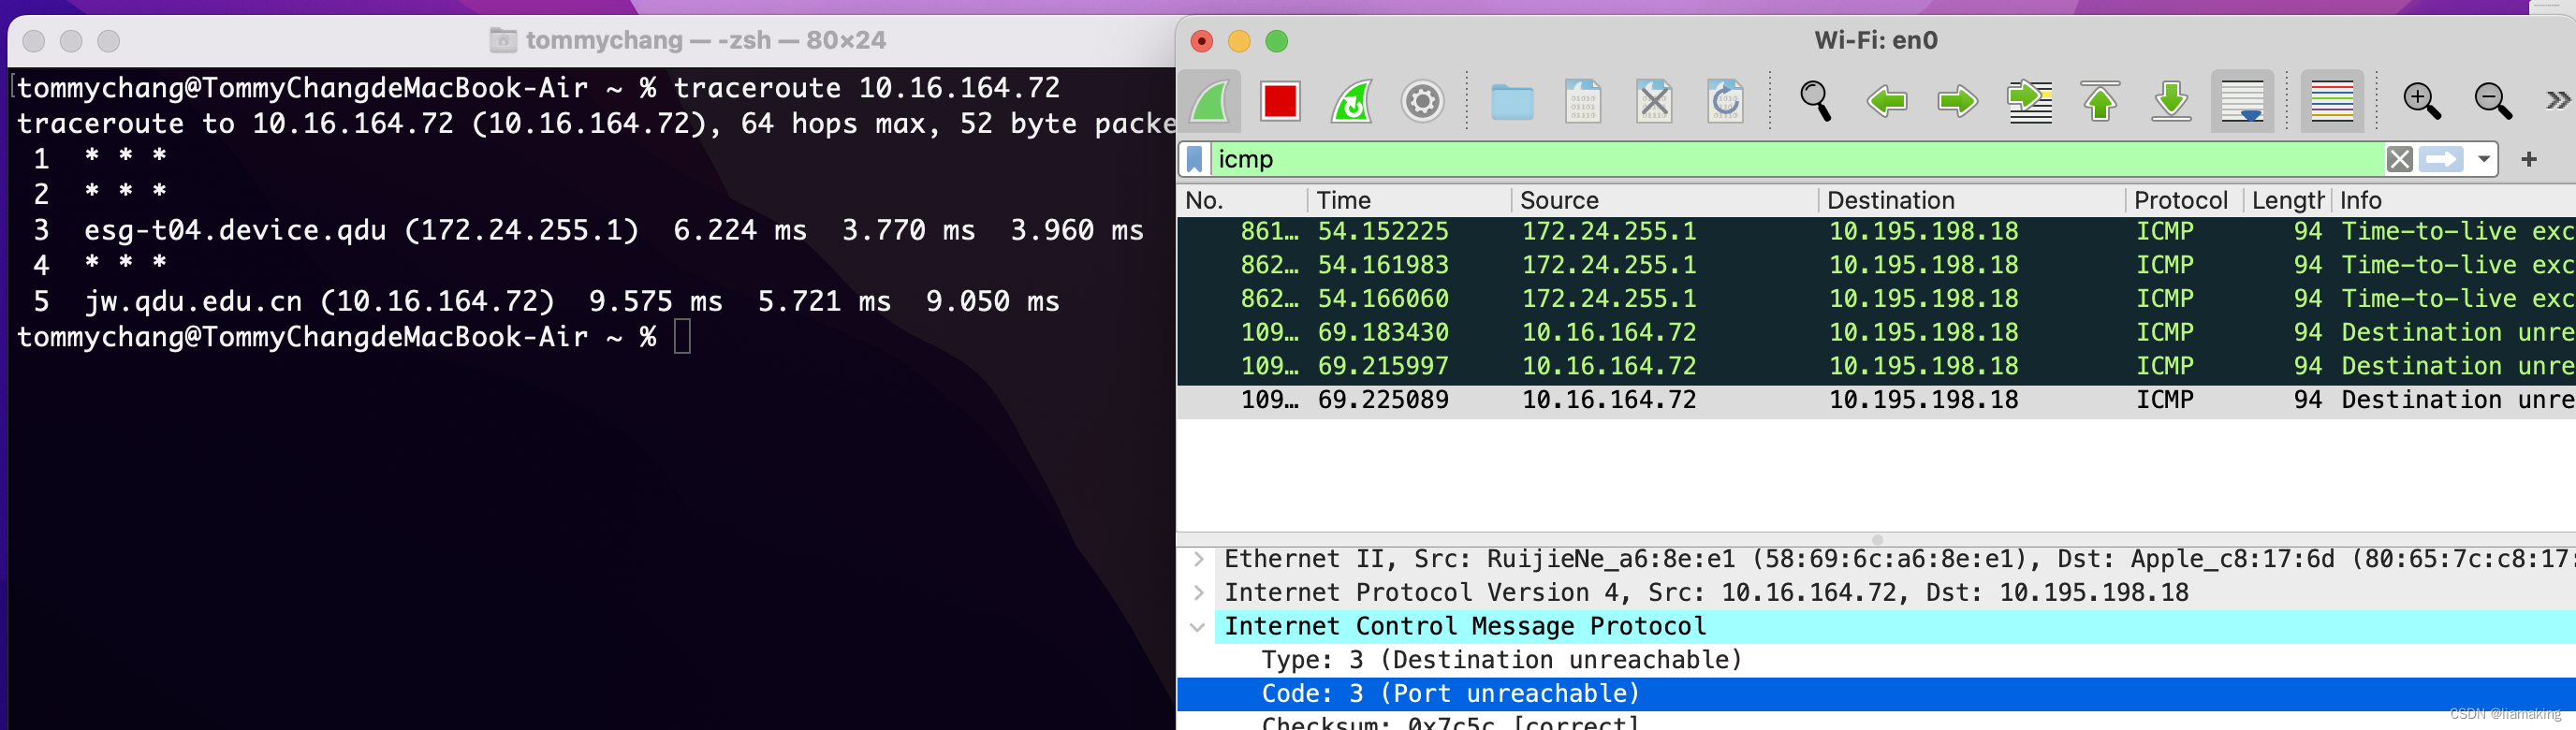Open recent display filters dropdown
The width and height of the screenshot is (2576, 730).
pyautogui.click(x=2483, y=160)
